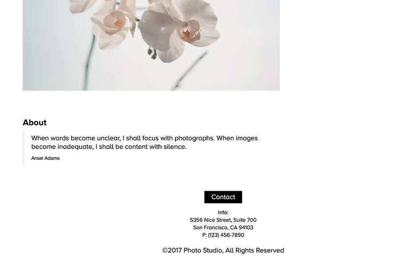This screenshot has width=405, height=270.
Task: Click the quote line starting 'When words become unclear'
Action: (144, 138)
